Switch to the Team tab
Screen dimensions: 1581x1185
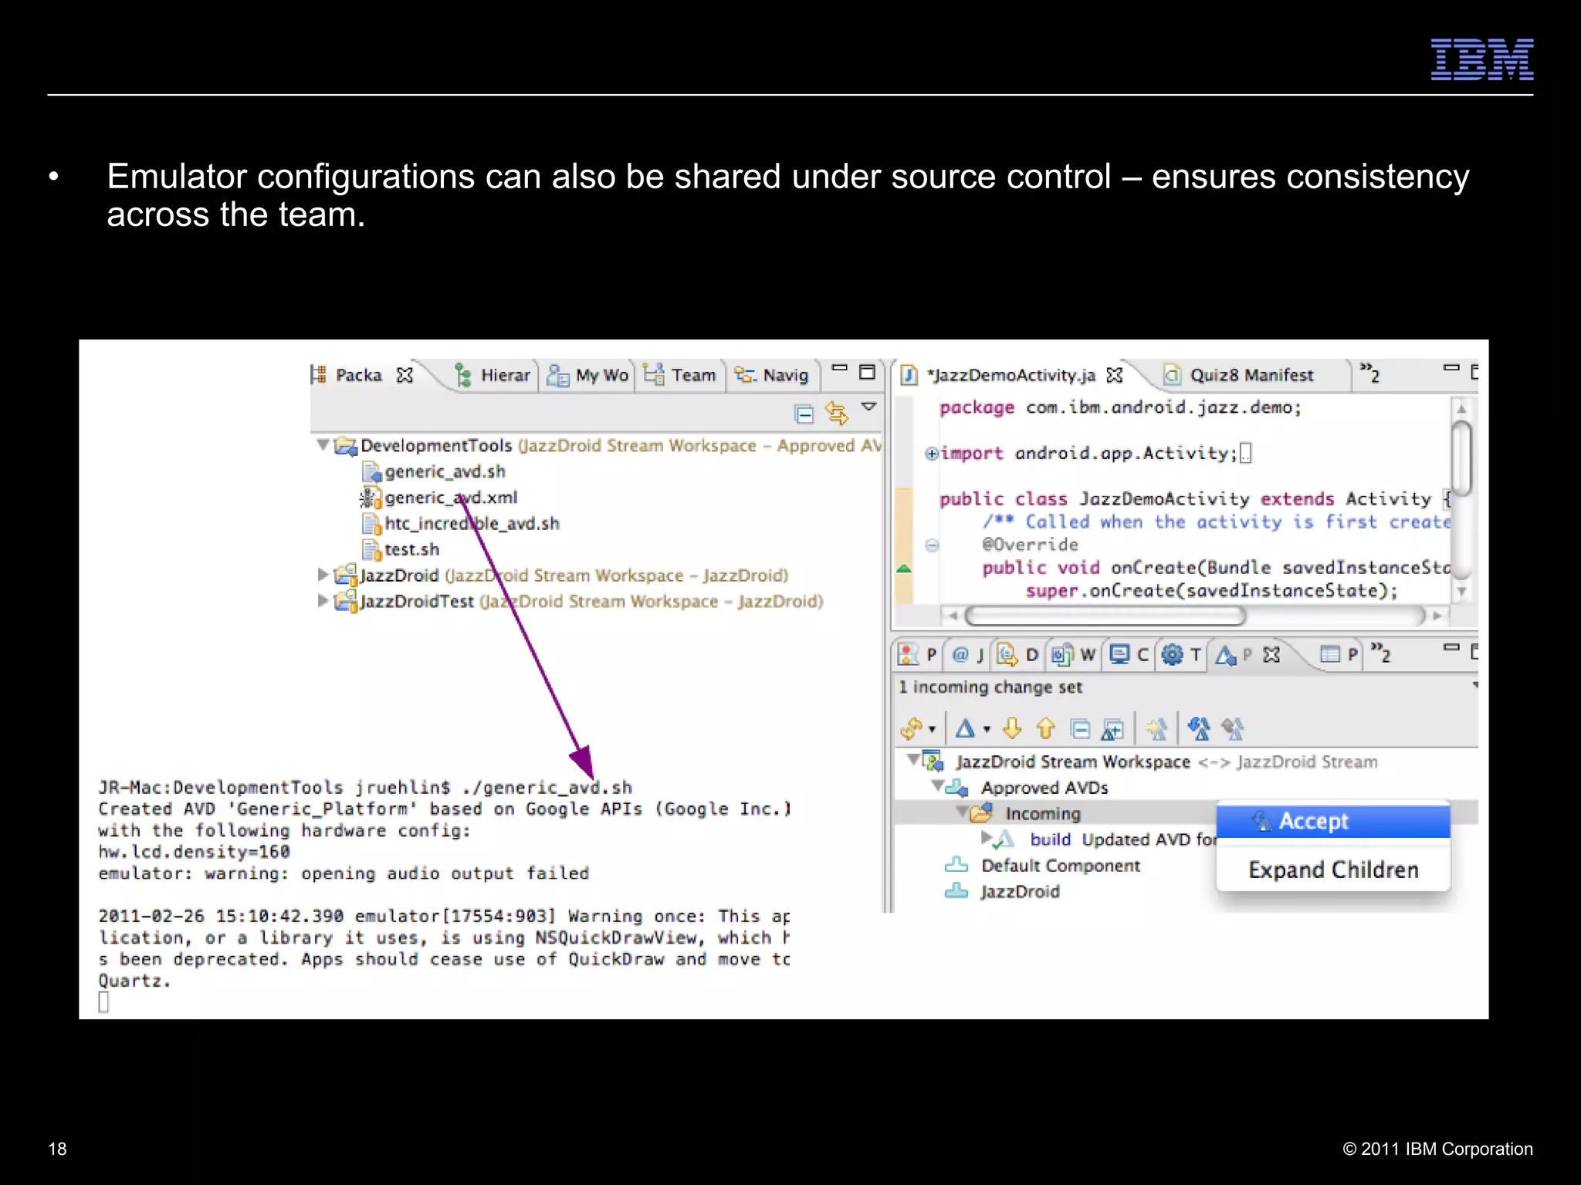click(680, 376)
